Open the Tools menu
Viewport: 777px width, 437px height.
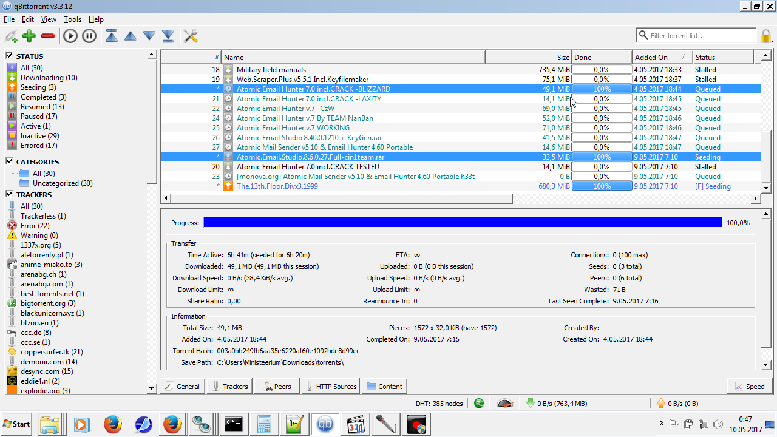point(72,19)
